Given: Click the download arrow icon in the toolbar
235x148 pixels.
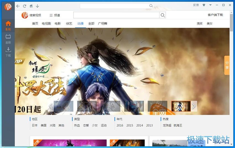Looking at the screenshot, I should (x=38, y=6).
